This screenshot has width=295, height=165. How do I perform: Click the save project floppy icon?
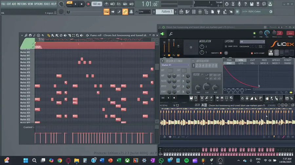click(251, 4)
